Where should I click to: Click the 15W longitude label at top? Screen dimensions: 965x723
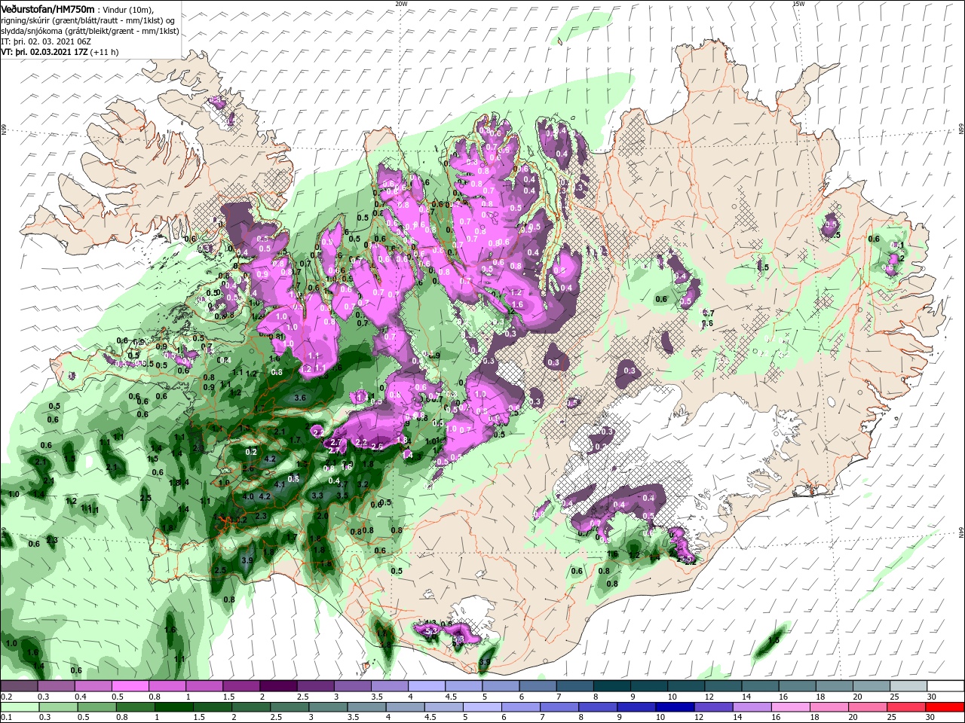pos(798,4)
